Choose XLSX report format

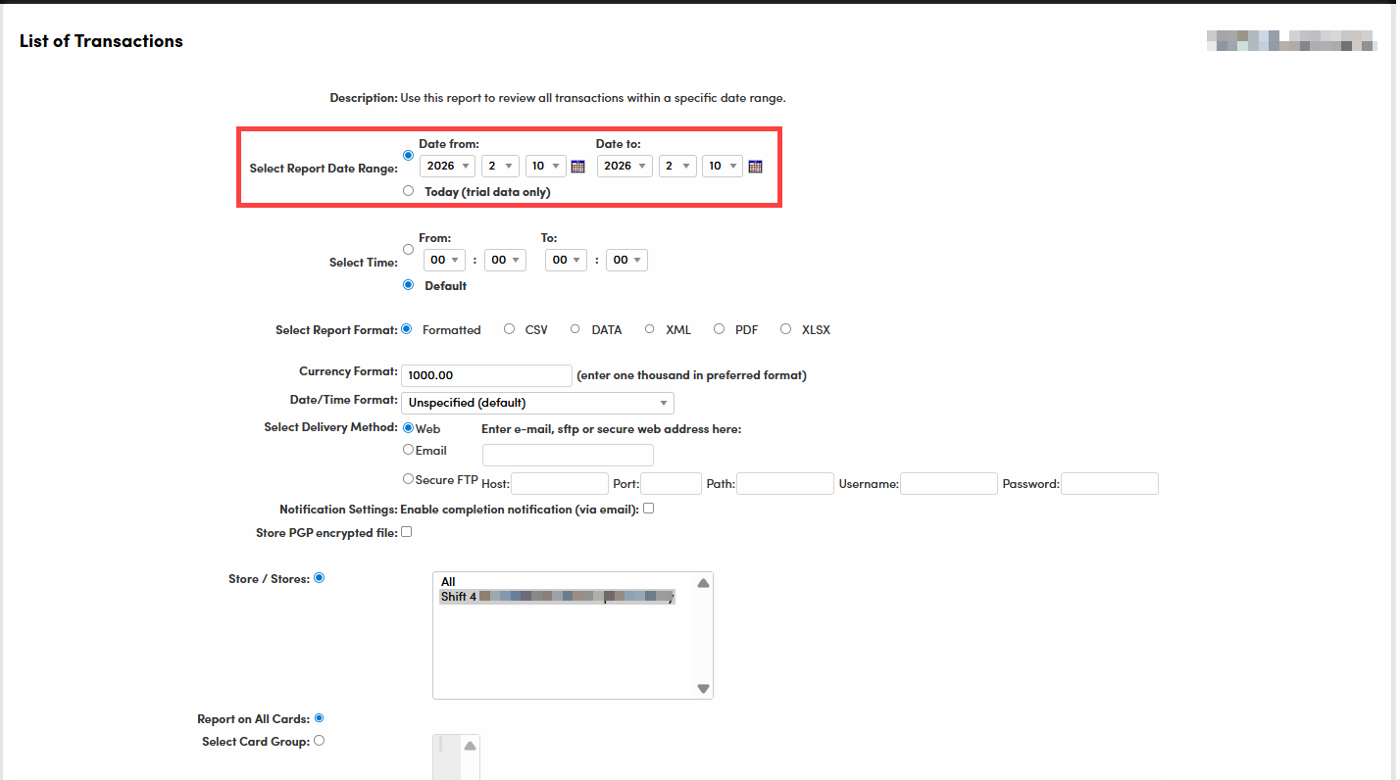[x=785, y=329]
